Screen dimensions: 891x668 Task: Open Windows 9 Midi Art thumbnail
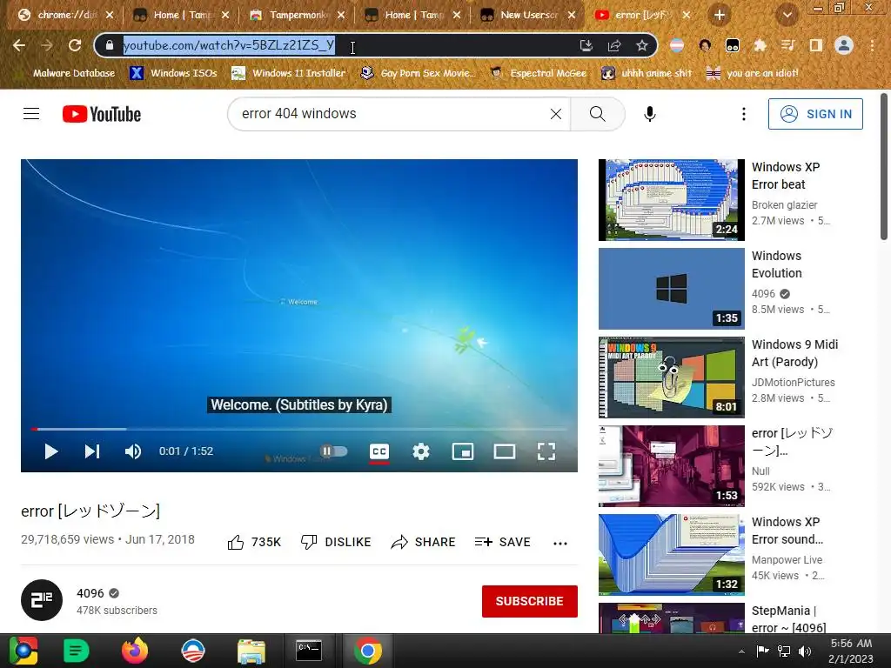pos(671,377)
